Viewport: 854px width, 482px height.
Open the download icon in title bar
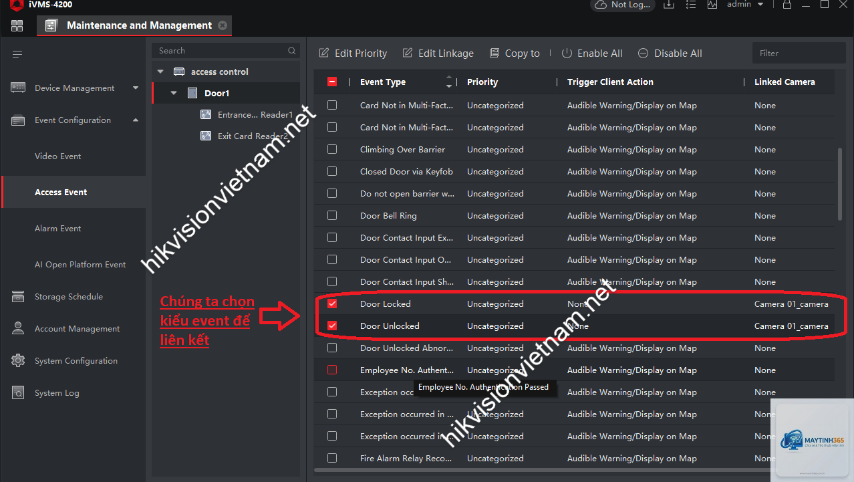[x=669, y=4]
